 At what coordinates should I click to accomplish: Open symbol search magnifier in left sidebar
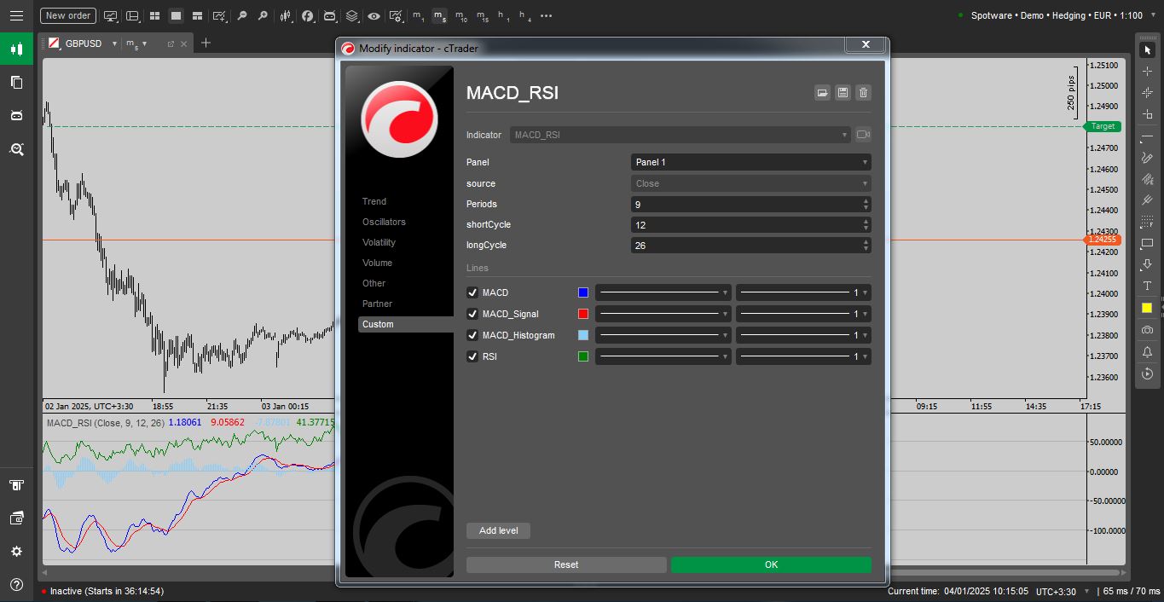point(17,149)
